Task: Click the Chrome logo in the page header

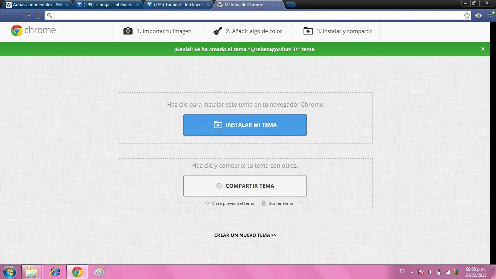Action: tap(16, 31)
